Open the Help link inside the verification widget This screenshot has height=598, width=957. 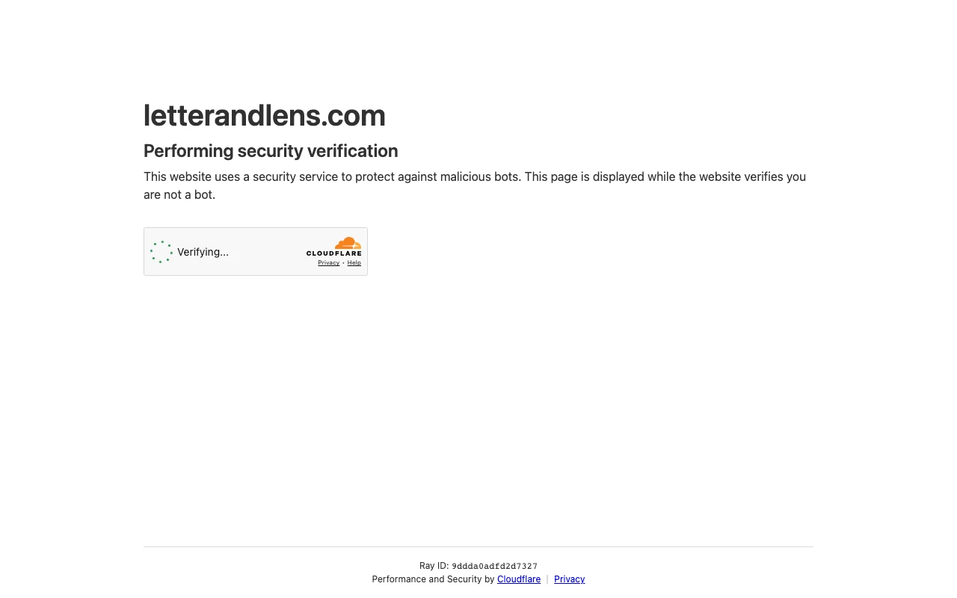[x=354, y=262]
